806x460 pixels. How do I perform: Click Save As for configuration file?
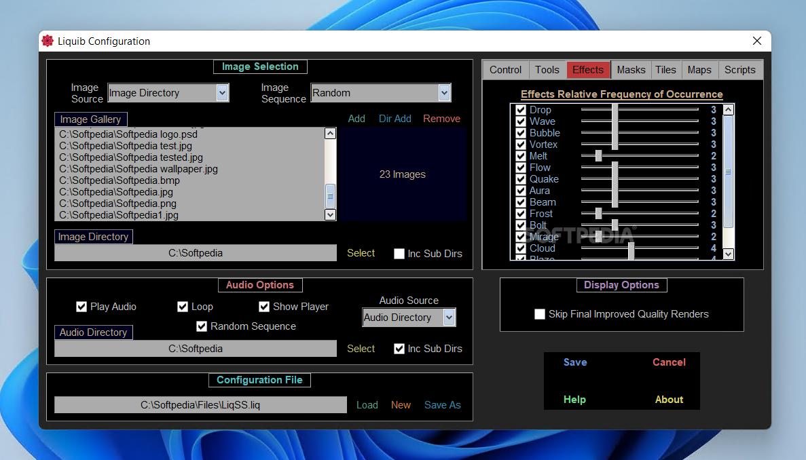[x=443, y=405]
